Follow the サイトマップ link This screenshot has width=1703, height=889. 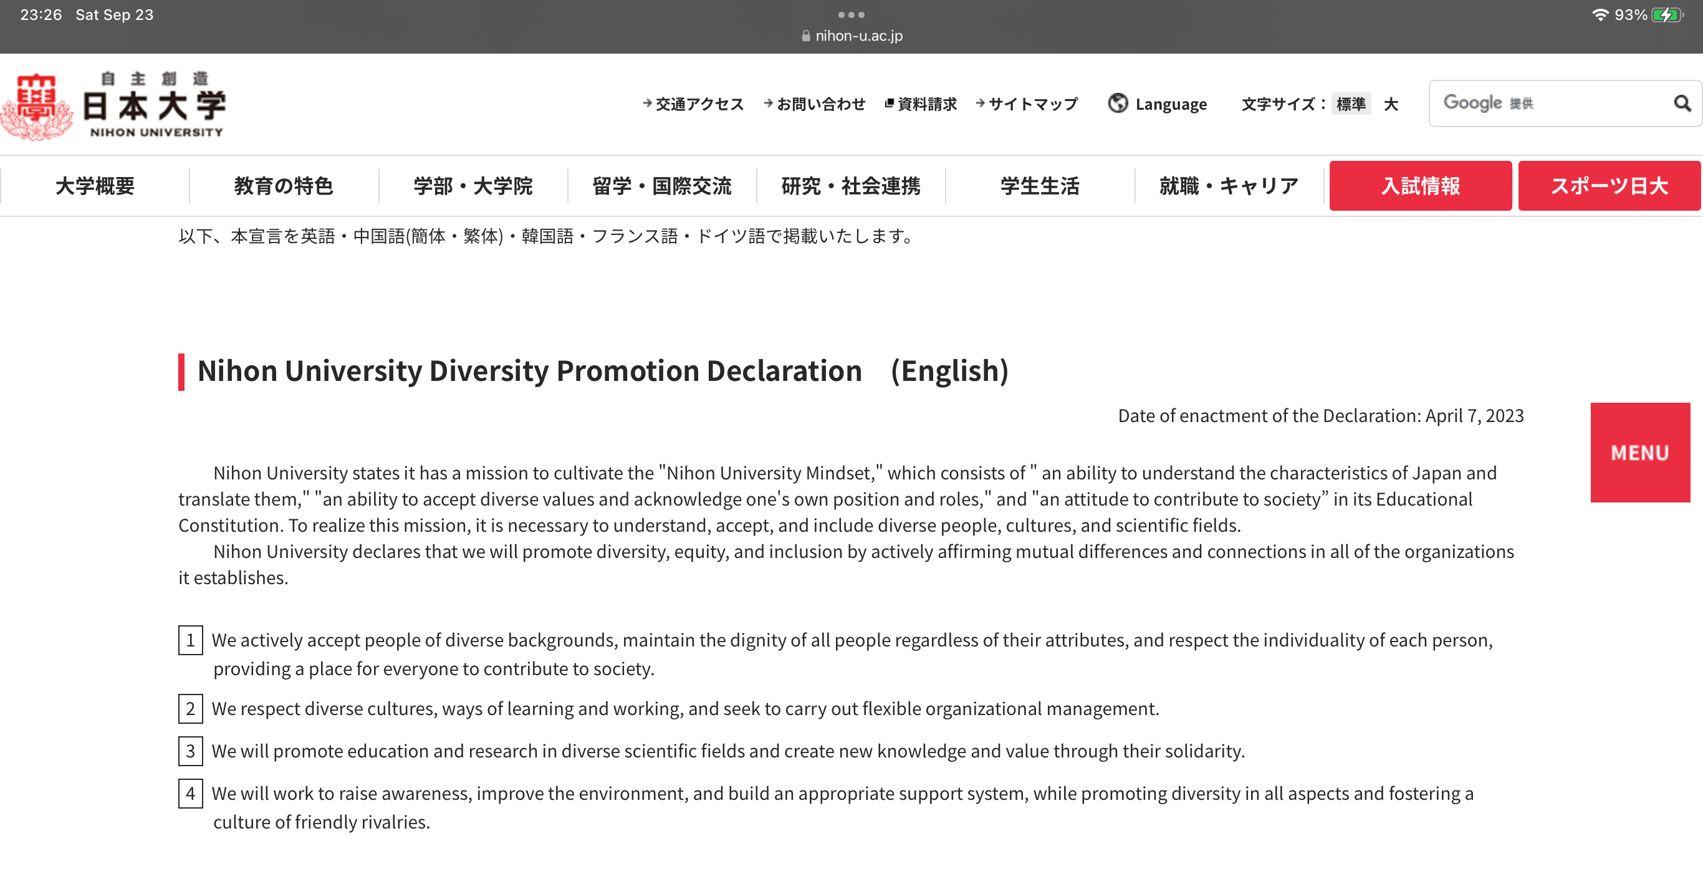1027,103
